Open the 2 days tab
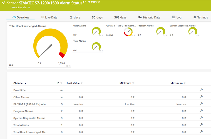The height and width of the screenshot is (139, 211). click(x=75, y=17)
